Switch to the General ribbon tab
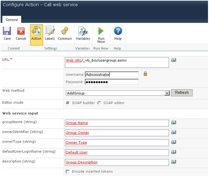The image size is (209, 176). [12, 20]
